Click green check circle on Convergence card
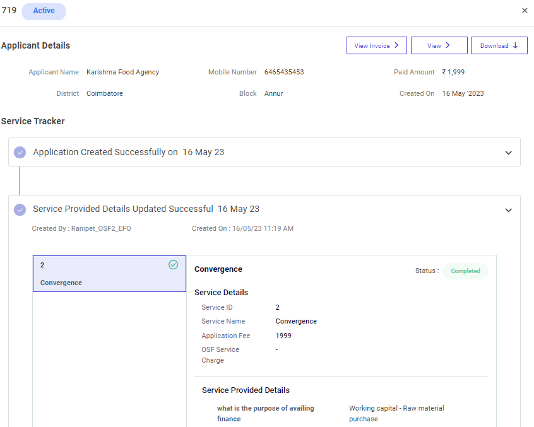Viewport: 534px width, 427px height. pos(173,265)
